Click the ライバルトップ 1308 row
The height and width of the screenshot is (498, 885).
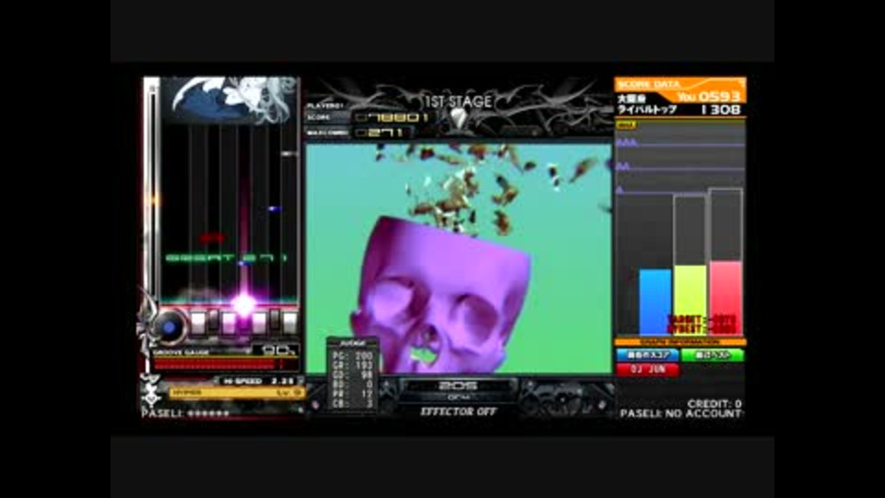680,110
